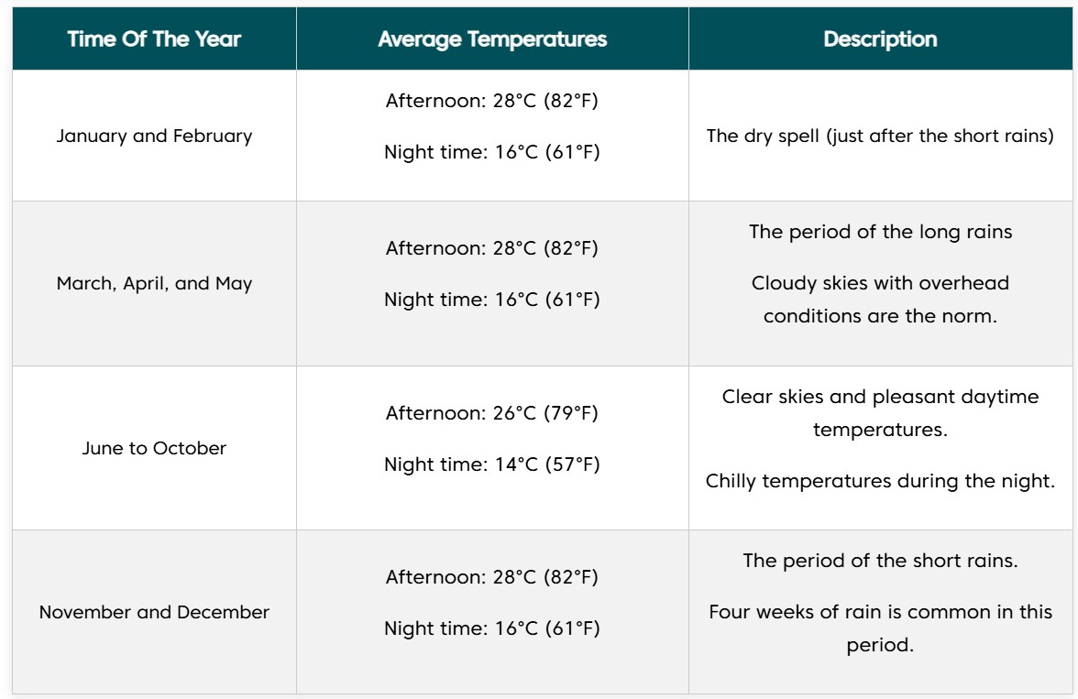The image size is (1078, 699).
Task: Click afternoon temperature for January and February
Action: (492, 101)
